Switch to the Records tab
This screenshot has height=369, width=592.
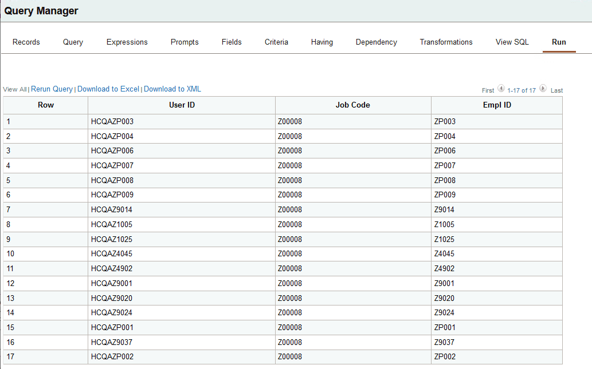click(26, 42)
